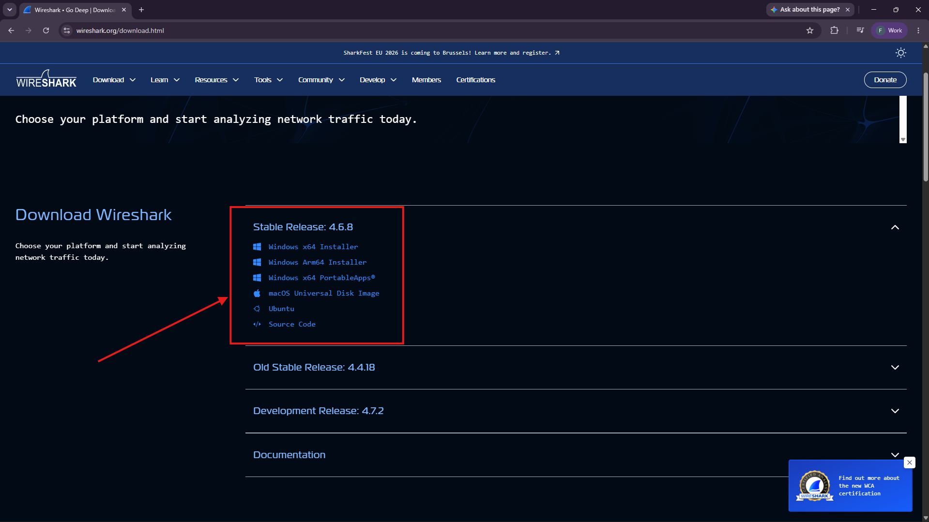The image size is (929, 522).
Task: Open the Ubuntu download link
Action: click(x=281, y=309)
